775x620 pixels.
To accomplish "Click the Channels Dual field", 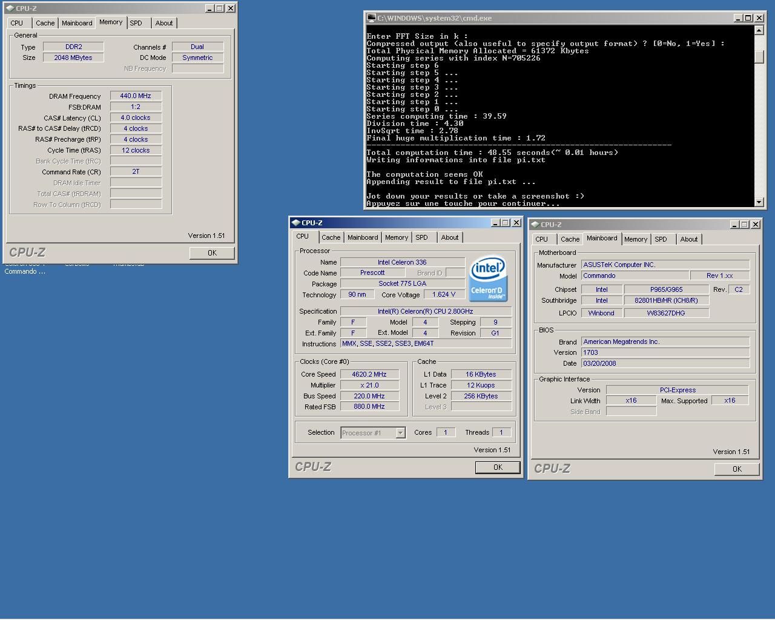I will point(197,47).
